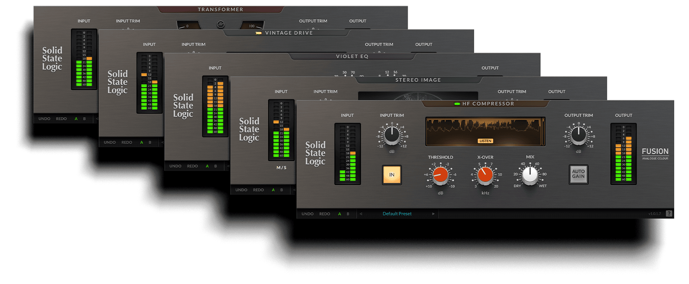Activate the LISTEN button in the display
Screen dimensions: 689x284
(x=485, y=141)
